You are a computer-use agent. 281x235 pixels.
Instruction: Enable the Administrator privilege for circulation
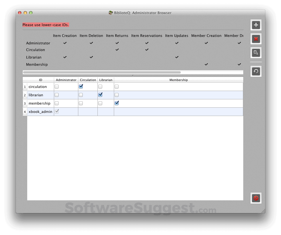click(57, 86)
